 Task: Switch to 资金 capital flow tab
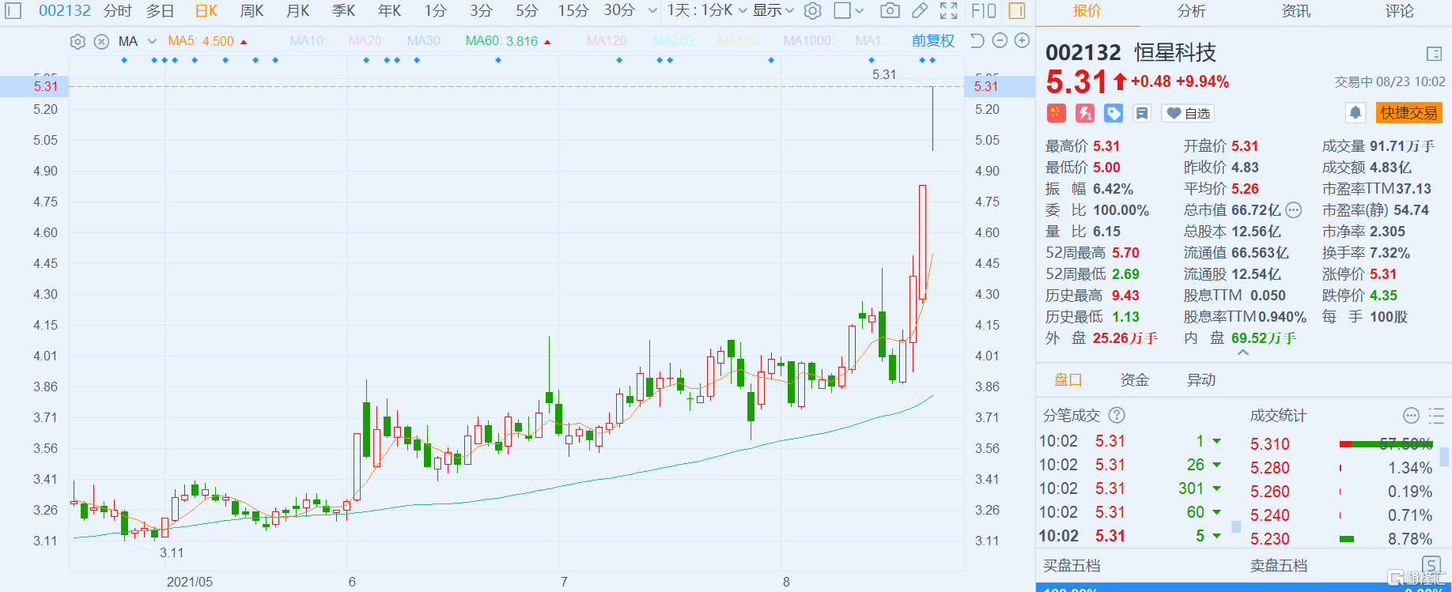[1135, 380]
